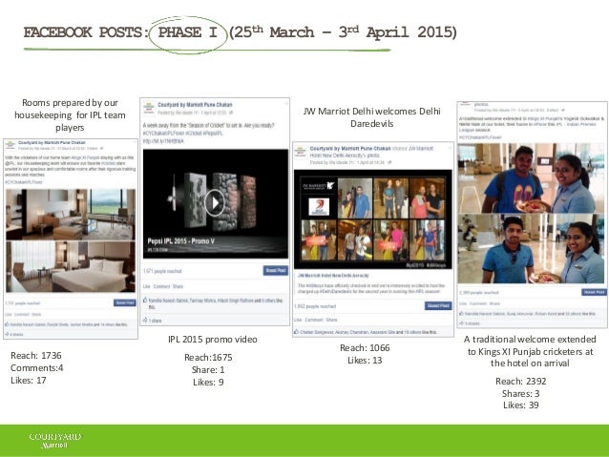Click the share arrow icon in the rooms post
This screenshot has height=457, width=609.
click(x=7, y=334)
